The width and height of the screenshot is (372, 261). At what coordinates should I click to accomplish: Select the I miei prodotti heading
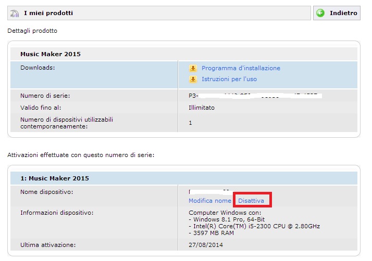coord(48,13)
